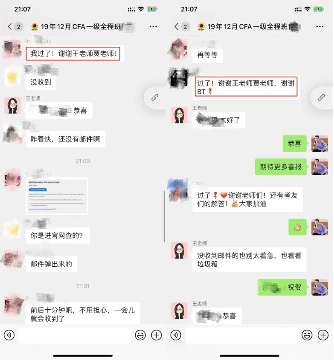This screenshot has height=360, width=334.
Task: Tap the floating link button in right chat
Action: (321, 97)
